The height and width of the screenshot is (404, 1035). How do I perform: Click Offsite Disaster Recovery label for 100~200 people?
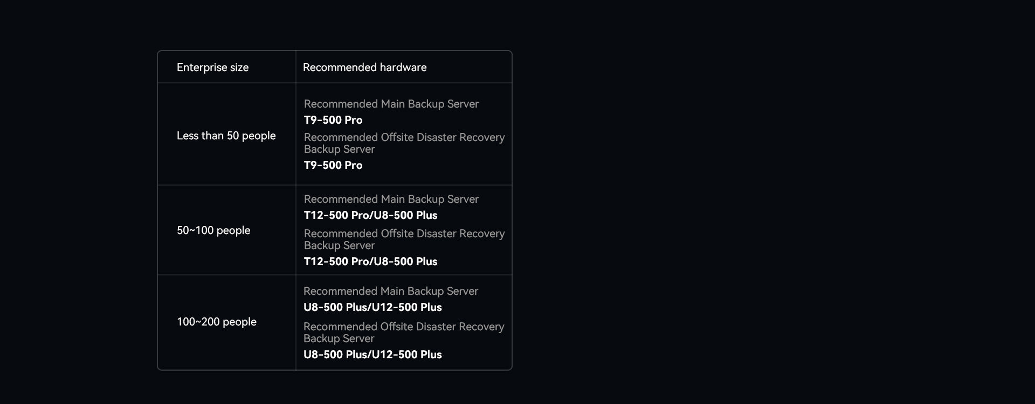(x=403, y=332)
